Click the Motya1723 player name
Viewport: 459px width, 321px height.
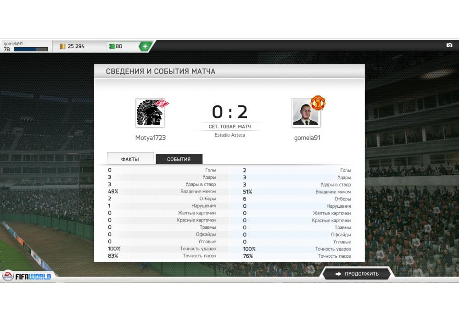click(x=151, y=138)
